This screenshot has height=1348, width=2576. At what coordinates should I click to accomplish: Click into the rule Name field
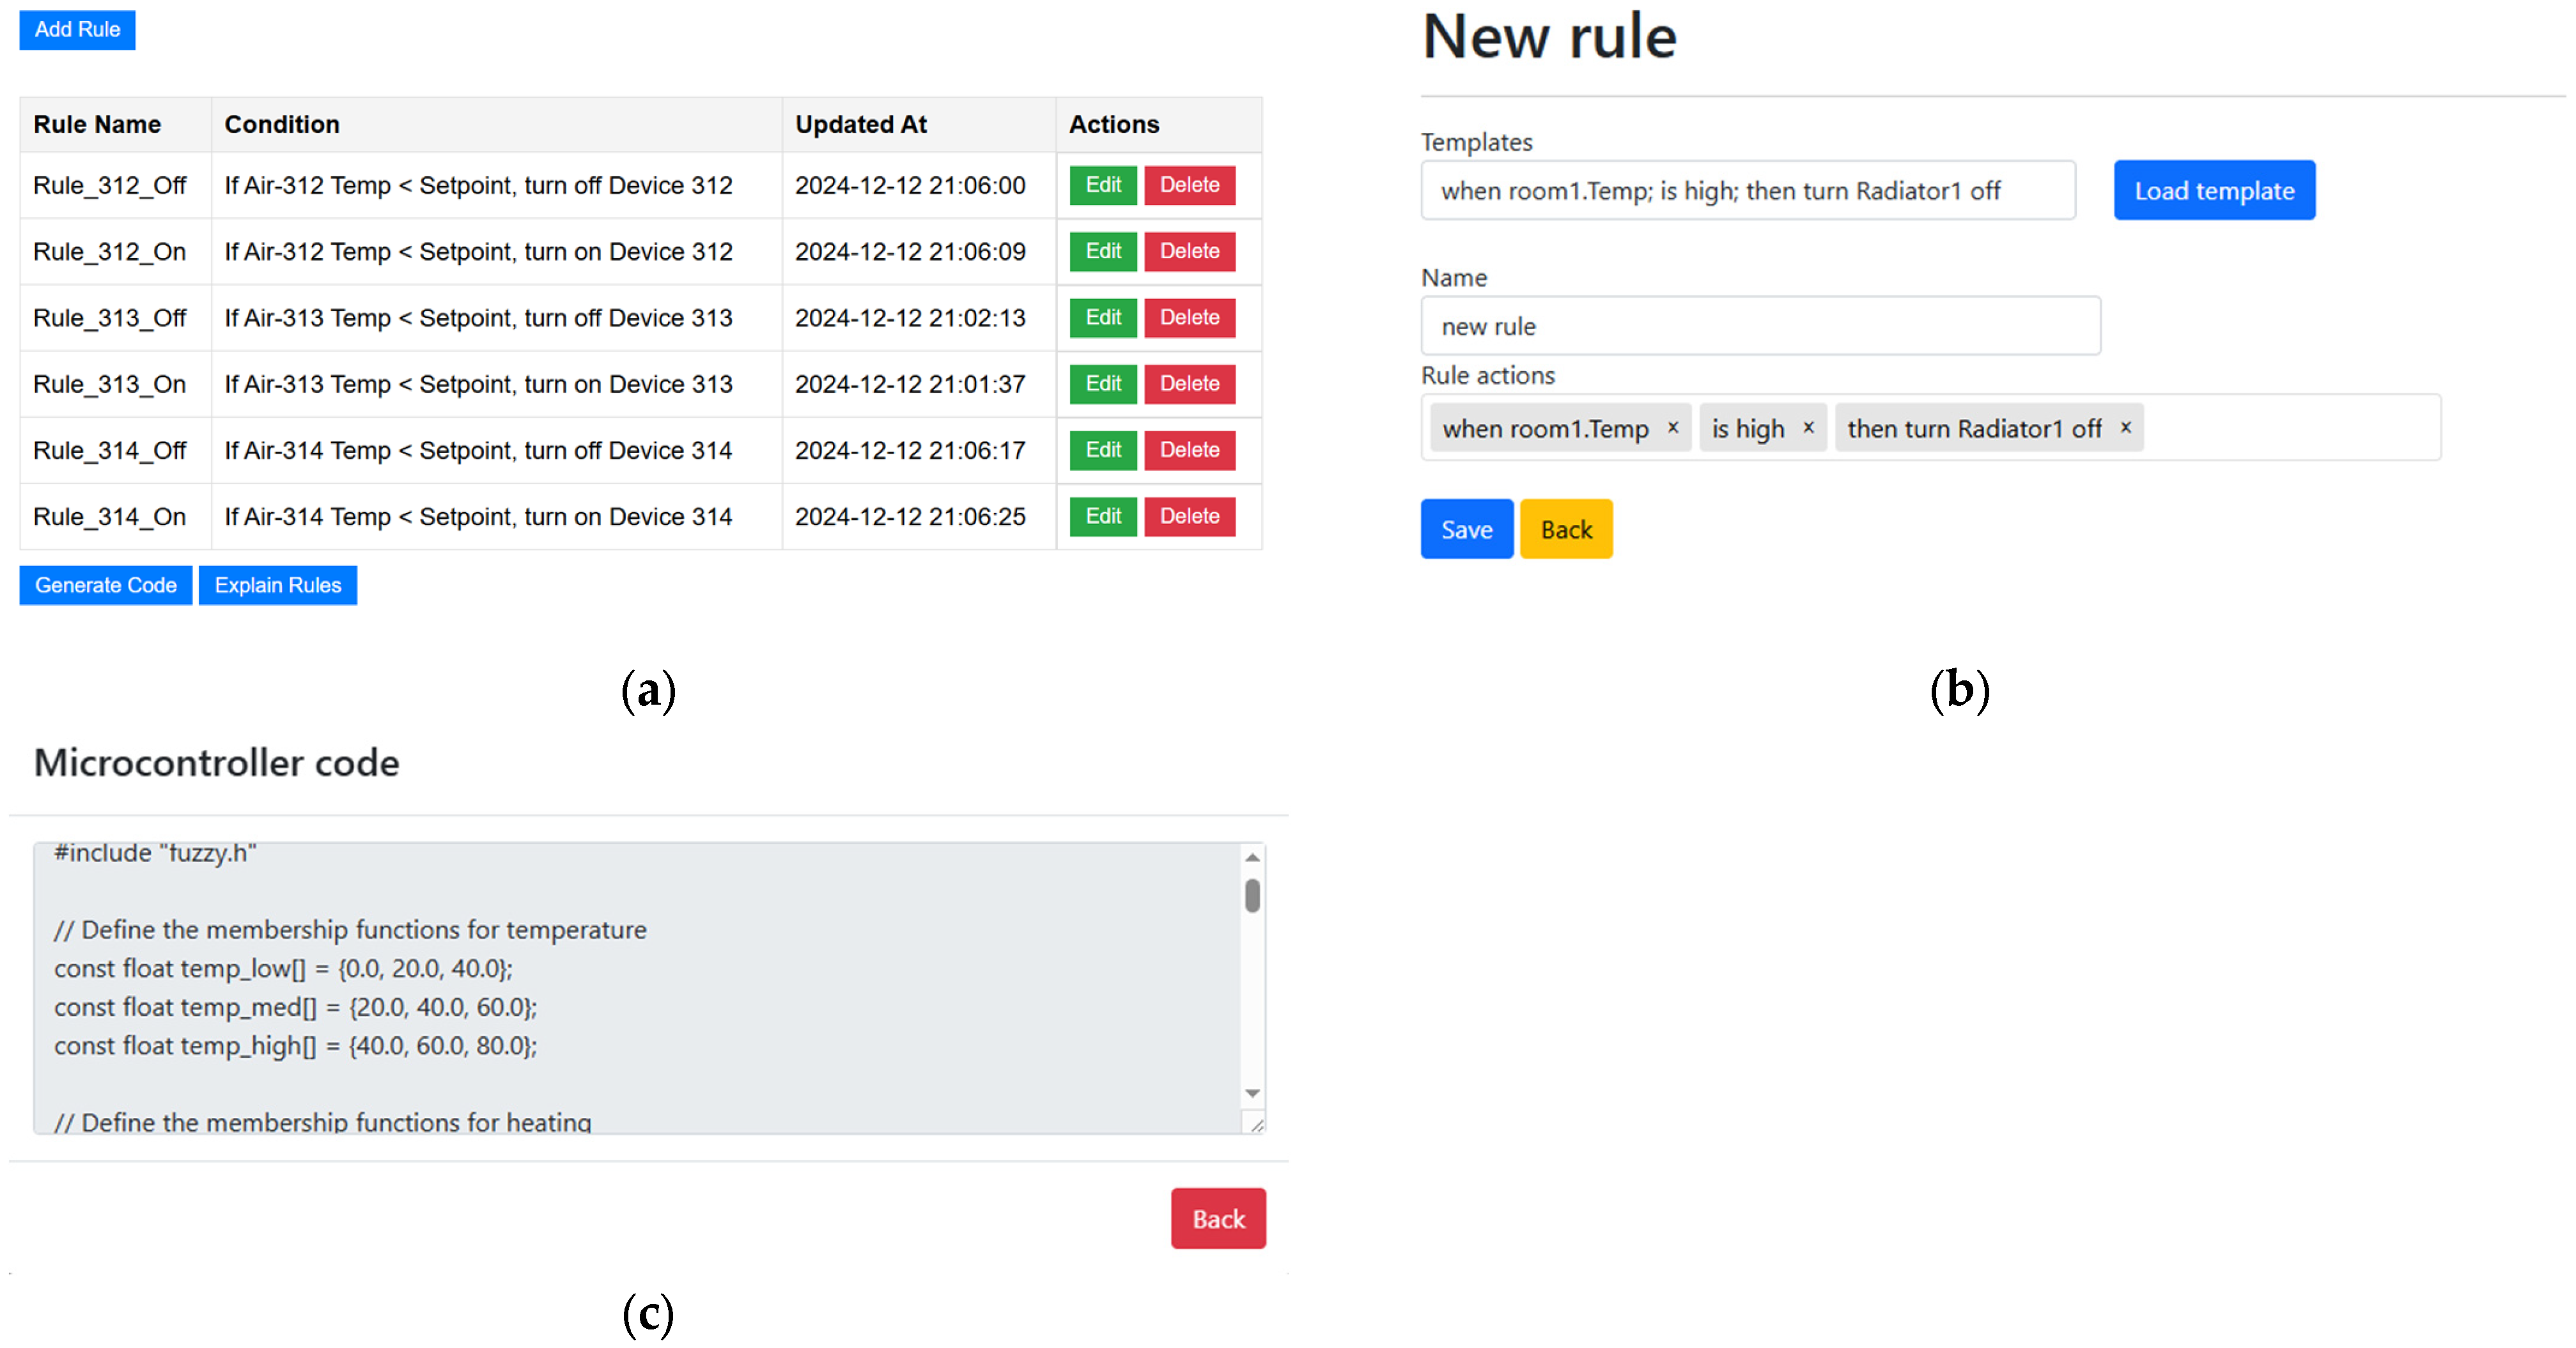(1760, 326)
